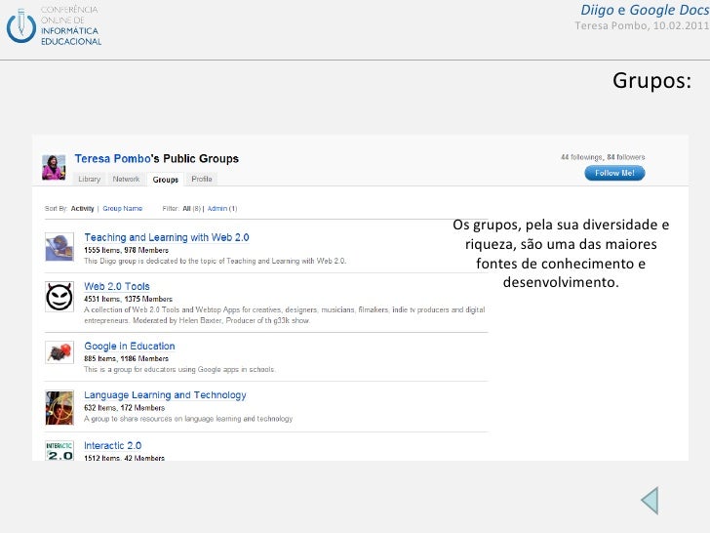Open Teaching and Learning with Web 2.0 thumbnail
The image size is (710, 533).
pos(59,247)
